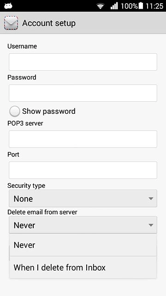Tap the Wi-Fi status icon

[101, 6]
